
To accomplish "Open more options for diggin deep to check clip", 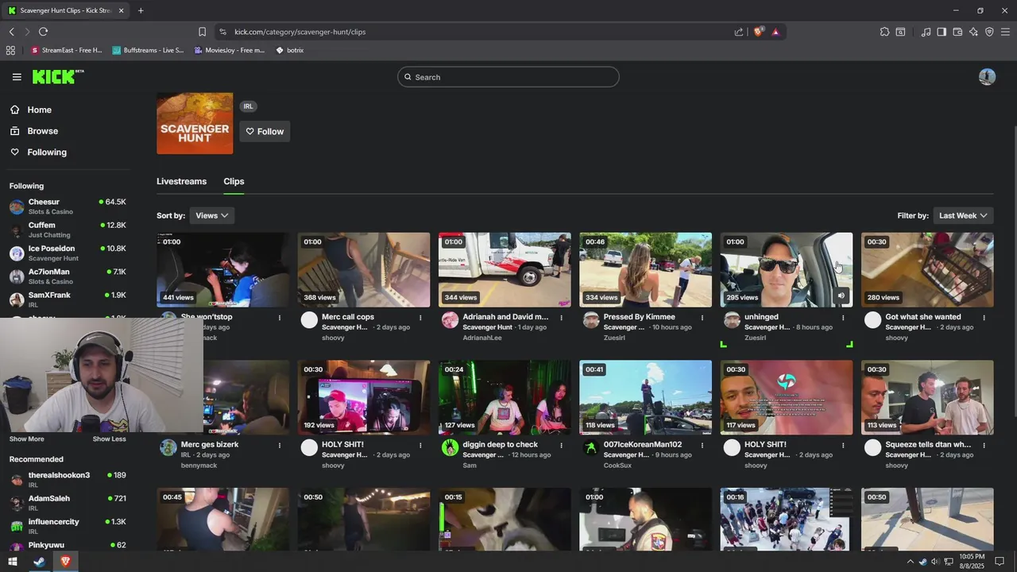I will coord(561,446).
